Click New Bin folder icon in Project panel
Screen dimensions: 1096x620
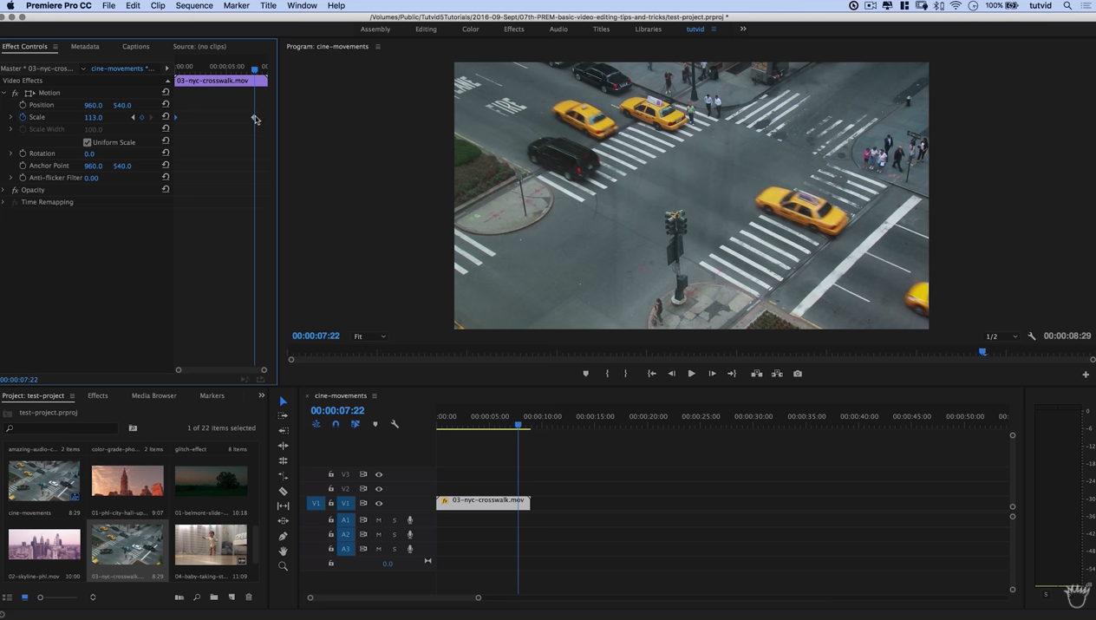tap(213, 597)
